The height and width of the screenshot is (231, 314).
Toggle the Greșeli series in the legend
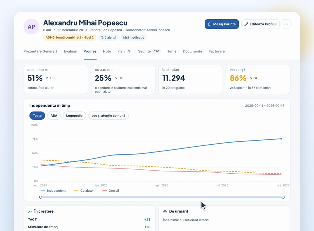click(x=111, y=191)
